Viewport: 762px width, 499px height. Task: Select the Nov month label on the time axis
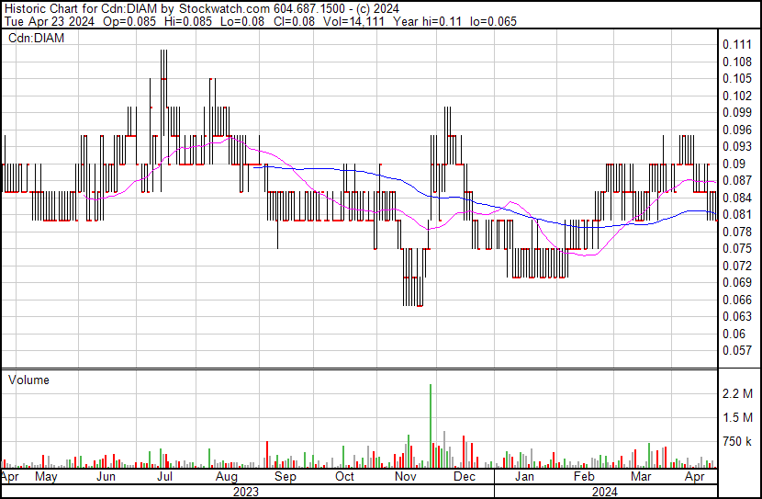(405, 478)
